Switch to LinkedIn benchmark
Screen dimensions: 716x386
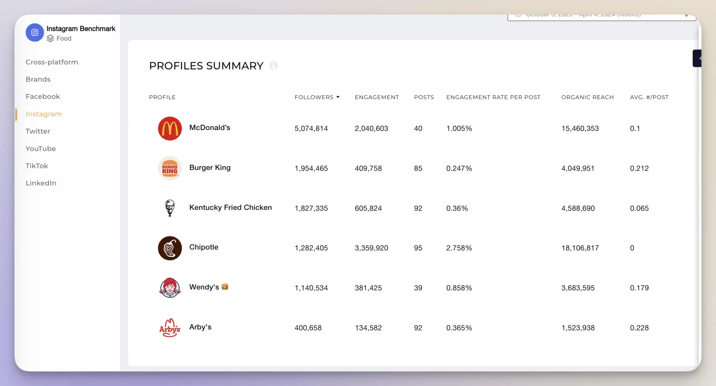tap(41, 183)
